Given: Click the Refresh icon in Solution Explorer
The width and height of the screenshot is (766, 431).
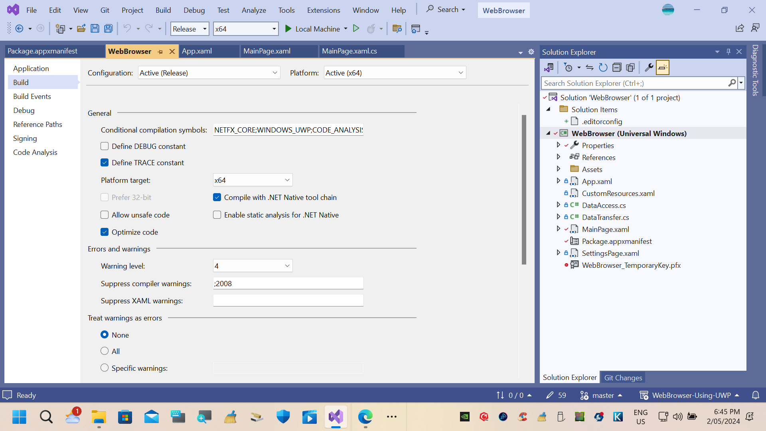Looking at the screenshot, I should pos(603,67).
